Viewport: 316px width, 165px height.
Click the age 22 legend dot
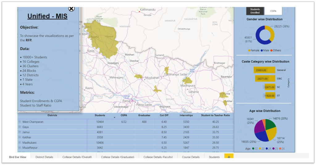253,149
